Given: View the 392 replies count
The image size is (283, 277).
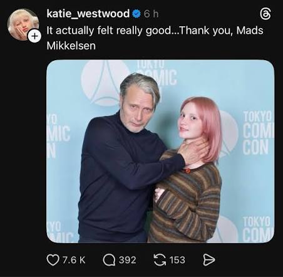Looking at the screenshot, I should [x=128, y=260].
